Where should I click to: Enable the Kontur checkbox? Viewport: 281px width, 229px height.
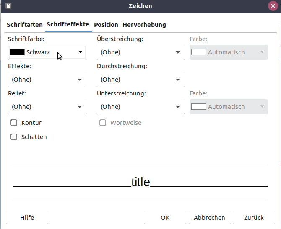point(14,123)
